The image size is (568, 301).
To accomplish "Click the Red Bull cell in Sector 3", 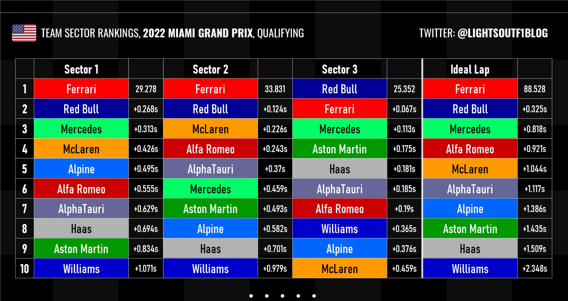I will [340, 89].
